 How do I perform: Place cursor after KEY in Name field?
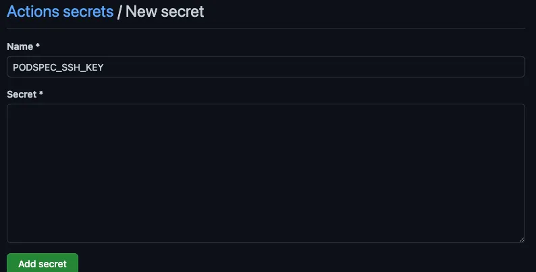pyautogui.click(x=104, y=67)
